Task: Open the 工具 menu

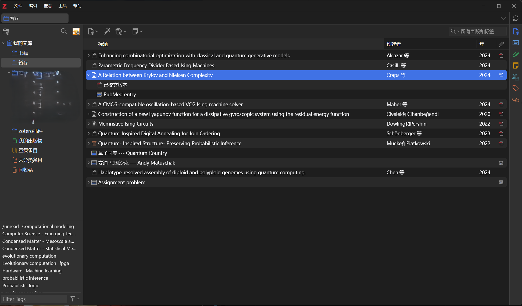Action: click(62, 6)
